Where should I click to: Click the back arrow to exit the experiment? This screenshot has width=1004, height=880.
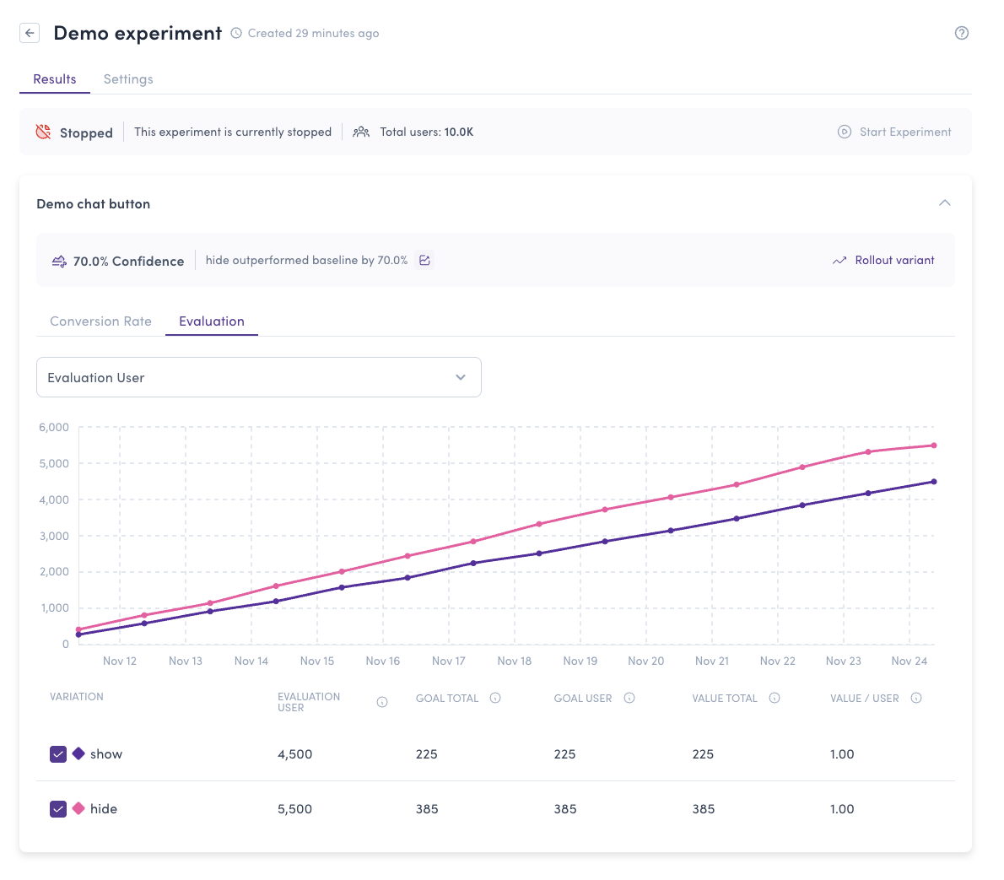[x=30, y=32]
